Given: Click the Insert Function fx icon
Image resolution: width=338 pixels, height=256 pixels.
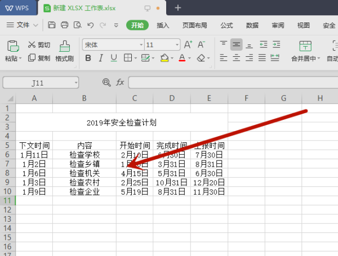Looking at the screenshot, I should (120, 83).
